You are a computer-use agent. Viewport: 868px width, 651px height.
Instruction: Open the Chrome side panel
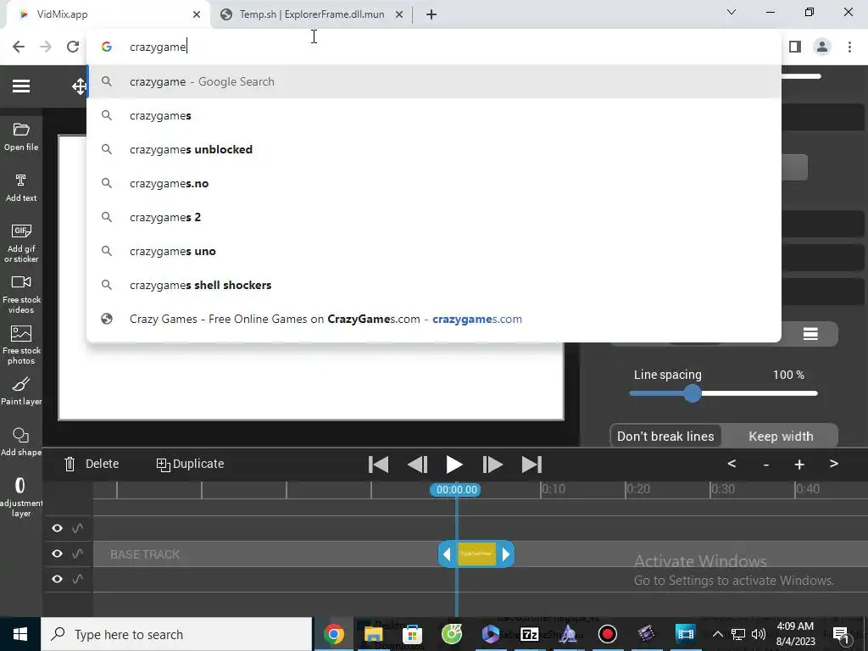(x=795, y=47)
